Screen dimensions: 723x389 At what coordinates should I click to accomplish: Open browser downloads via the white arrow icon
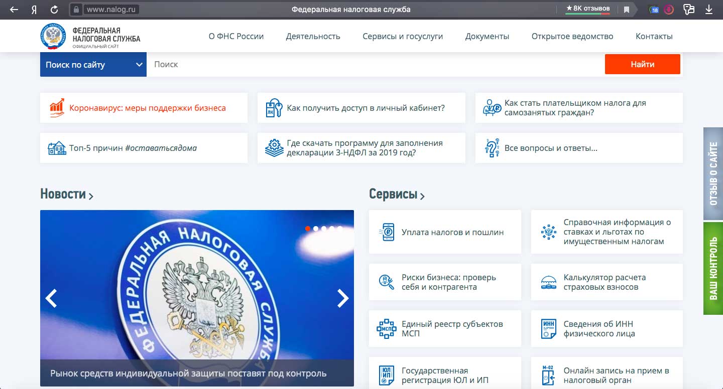point(709,10)
